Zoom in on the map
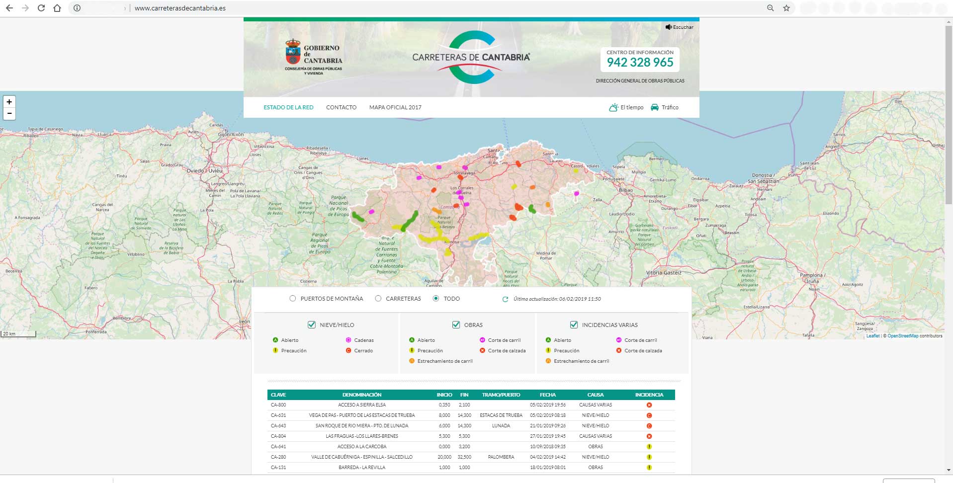This screenshot has width=953, height=483. (x=9, y=102)
